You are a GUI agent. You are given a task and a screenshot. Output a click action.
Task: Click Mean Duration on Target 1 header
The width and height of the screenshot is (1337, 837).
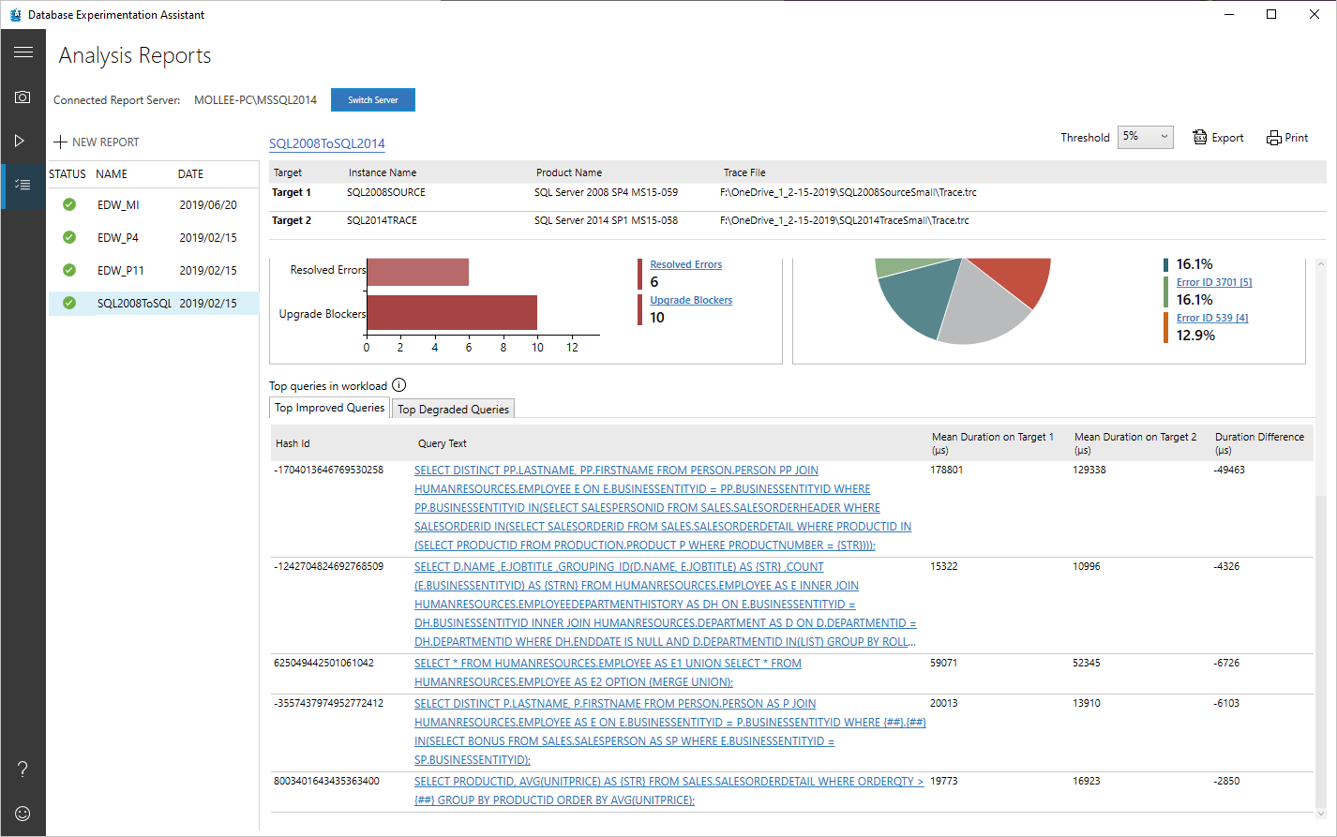click(993, 443)
